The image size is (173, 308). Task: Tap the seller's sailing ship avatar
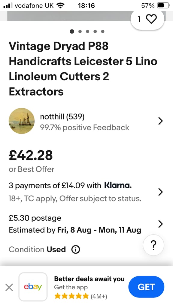tap(22, 121)
